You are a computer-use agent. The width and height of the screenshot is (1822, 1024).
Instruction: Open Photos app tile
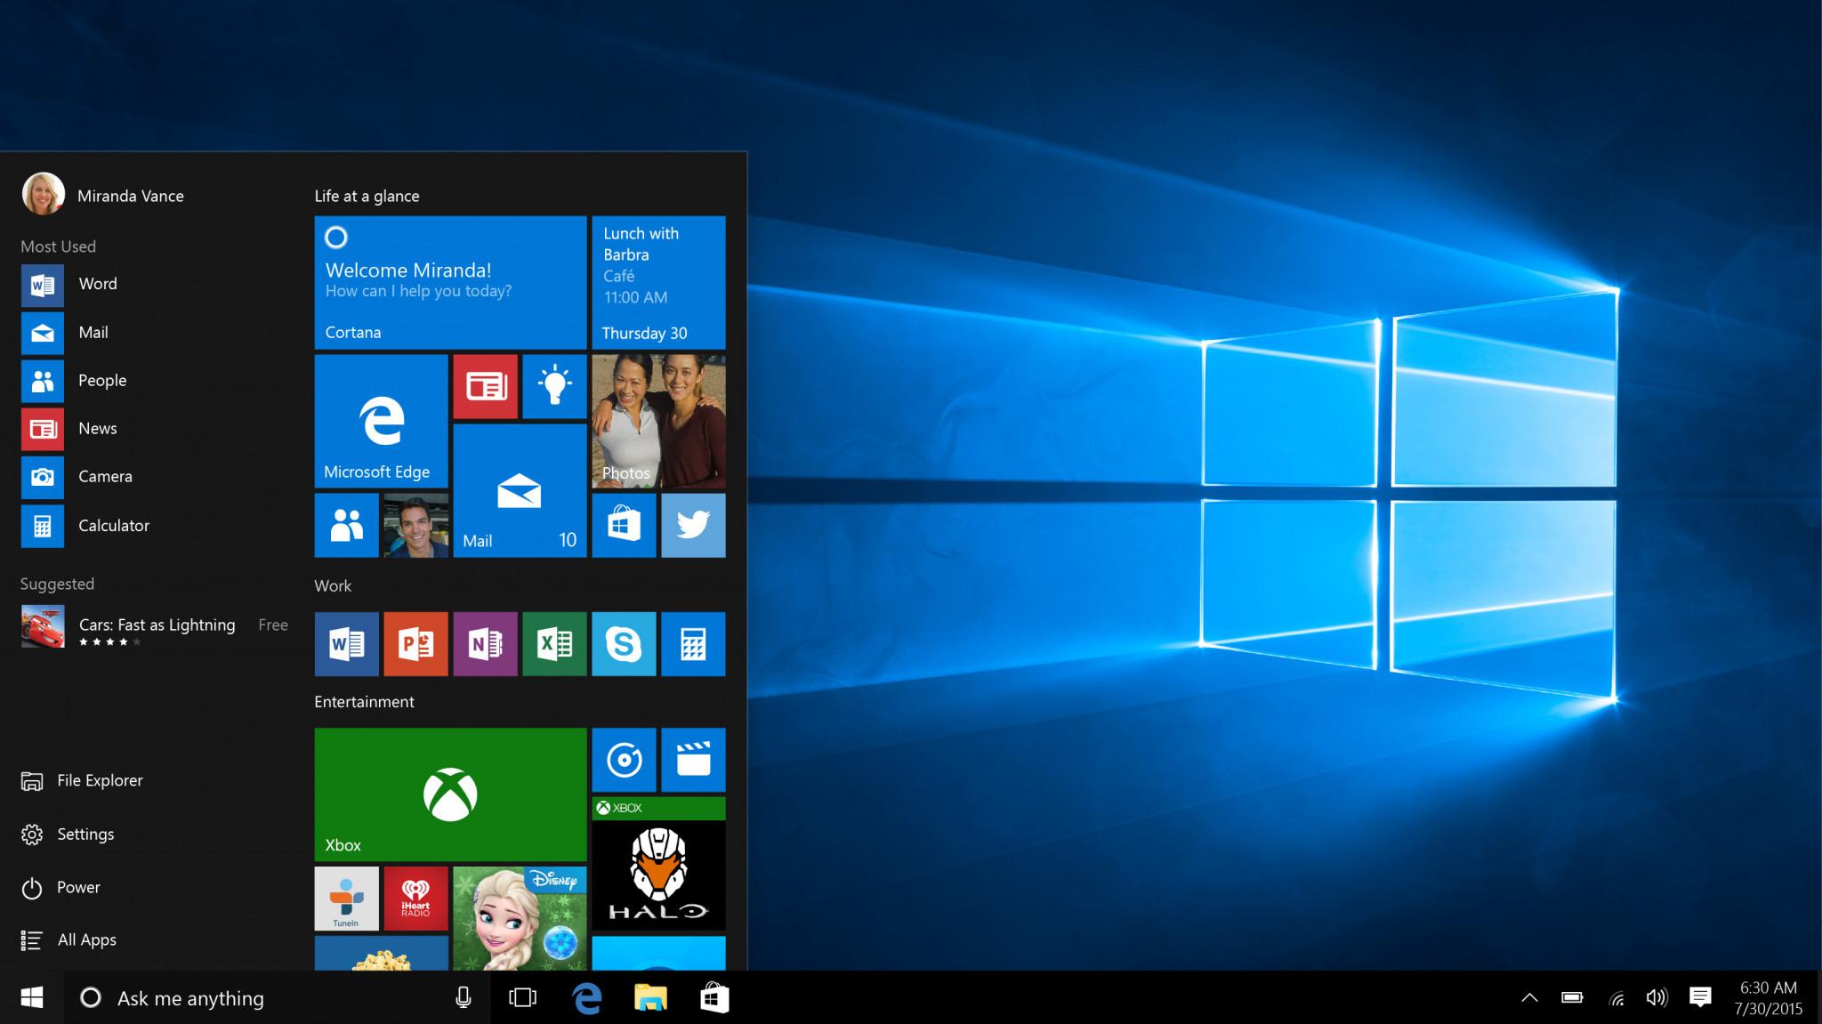click(661, 421)
